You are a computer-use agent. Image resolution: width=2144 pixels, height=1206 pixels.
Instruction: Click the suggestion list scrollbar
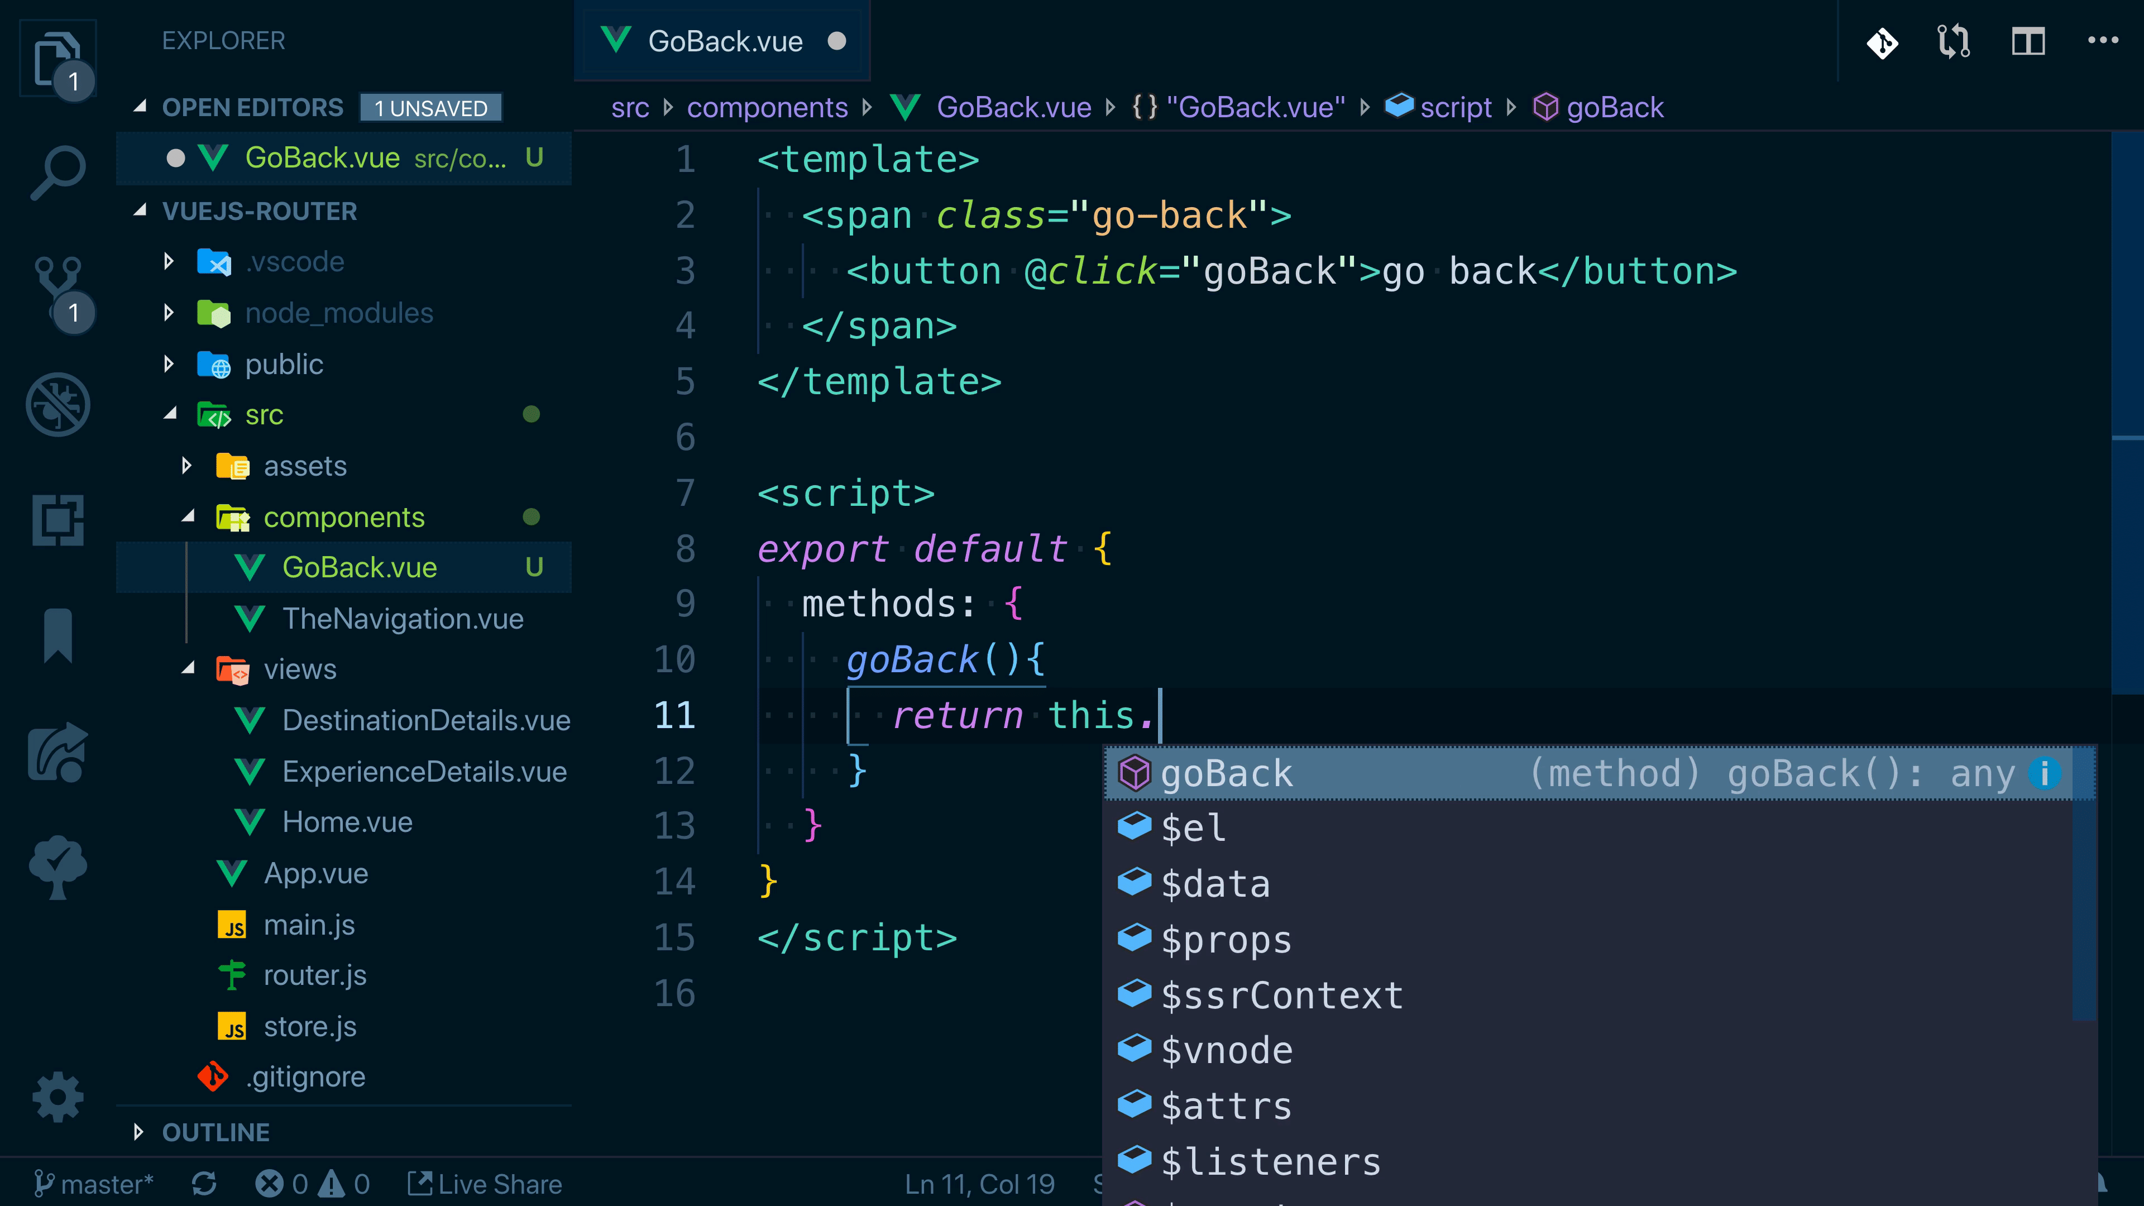(2083, 883)
